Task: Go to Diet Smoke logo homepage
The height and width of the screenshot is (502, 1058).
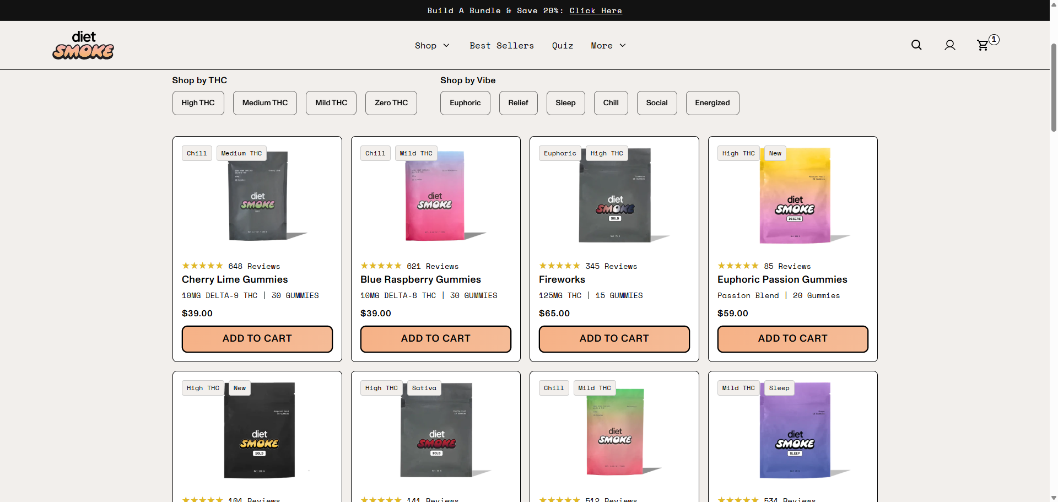Action: click(83, 45)
